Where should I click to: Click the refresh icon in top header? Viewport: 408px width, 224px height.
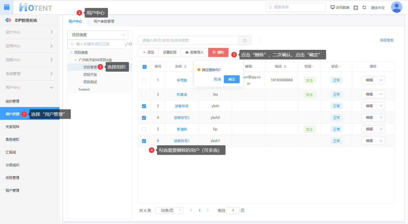[364, 8]
